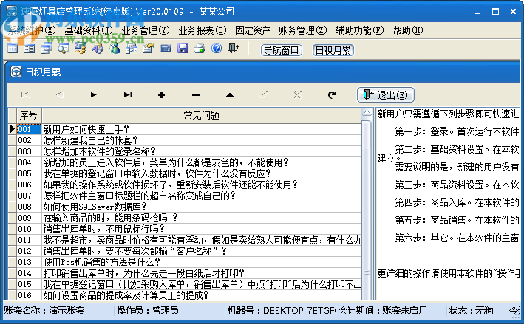Click the X cancel edit icon
This screenshot has height=324, width=524.
coord(297,95)
